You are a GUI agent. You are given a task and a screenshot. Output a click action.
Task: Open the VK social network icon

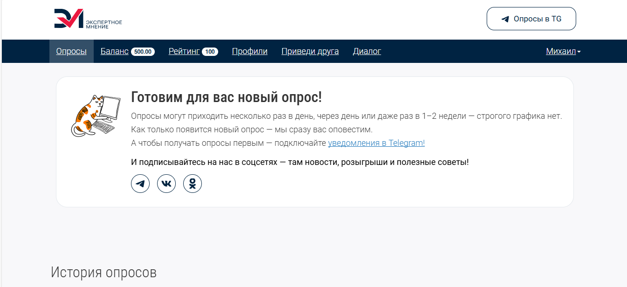166,184
